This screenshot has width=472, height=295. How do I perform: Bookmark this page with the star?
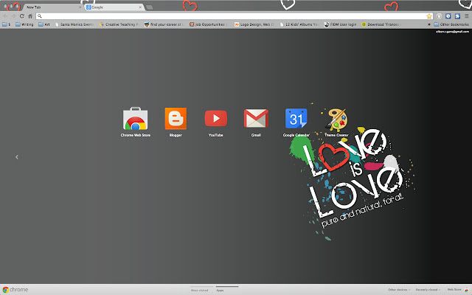[429, 16]
